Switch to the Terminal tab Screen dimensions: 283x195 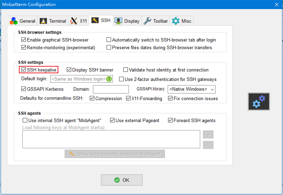(x=53, y=21)
